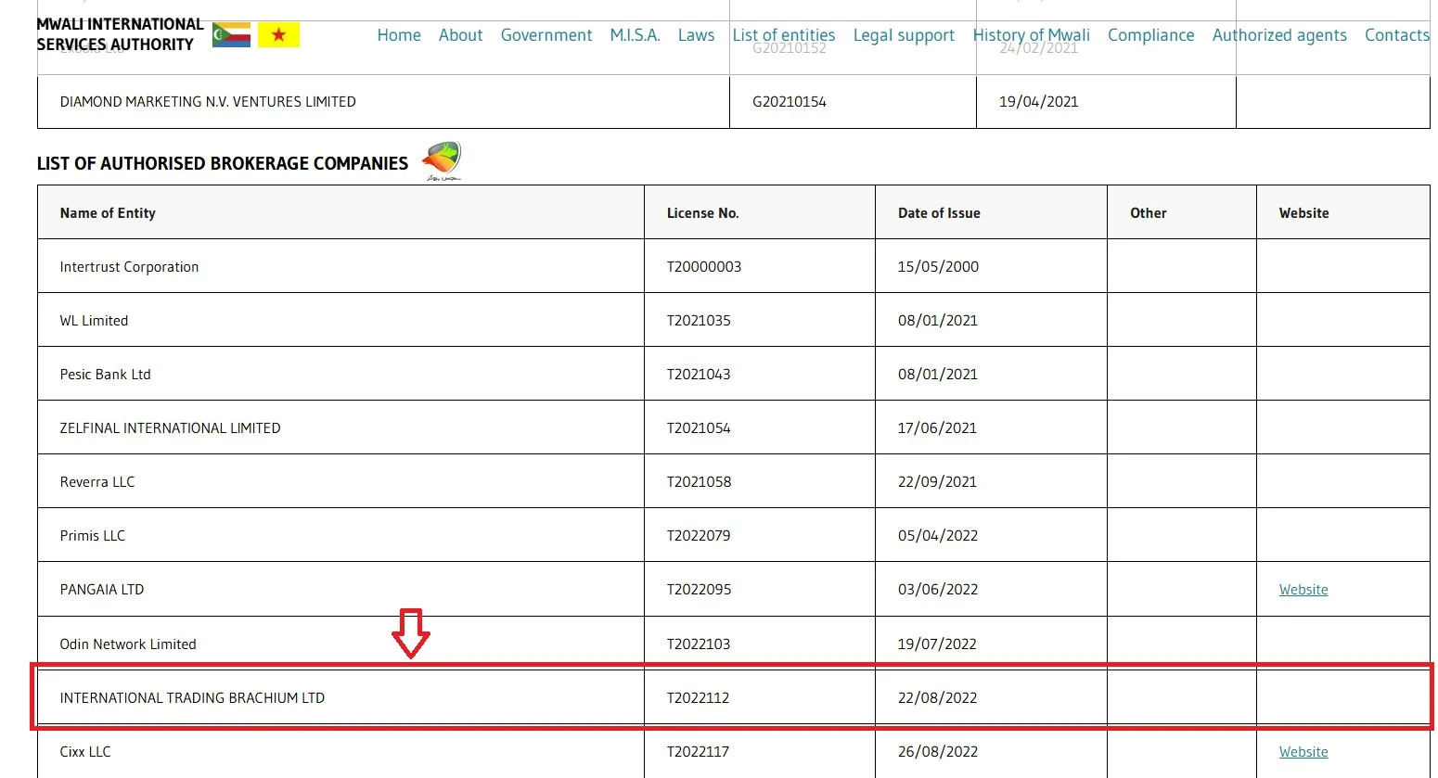Select the 'Reverra LLC' entity name

coord(97,482)
